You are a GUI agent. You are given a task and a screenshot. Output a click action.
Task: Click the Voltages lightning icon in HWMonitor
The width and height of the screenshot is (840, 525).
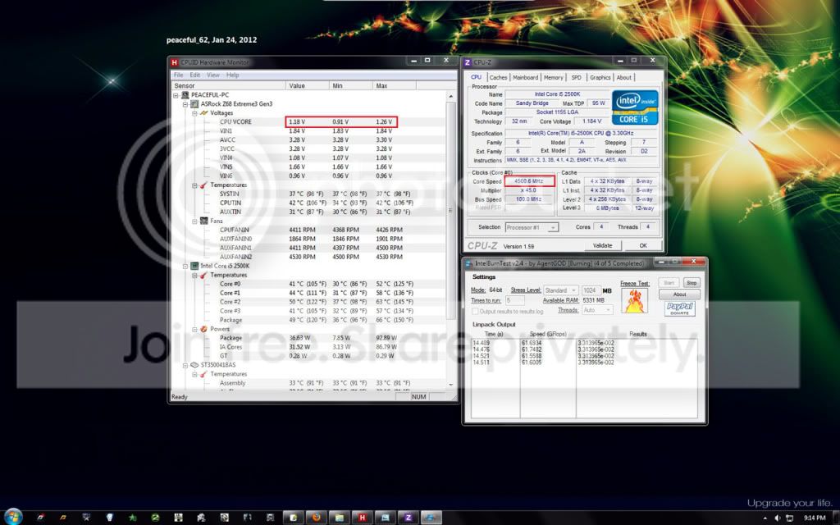(204, 113)
